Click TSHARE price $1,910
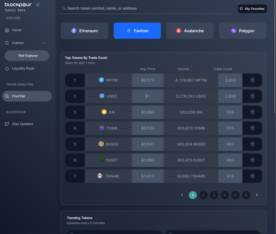Screen dimensions: 276x234 pos(148,176)
